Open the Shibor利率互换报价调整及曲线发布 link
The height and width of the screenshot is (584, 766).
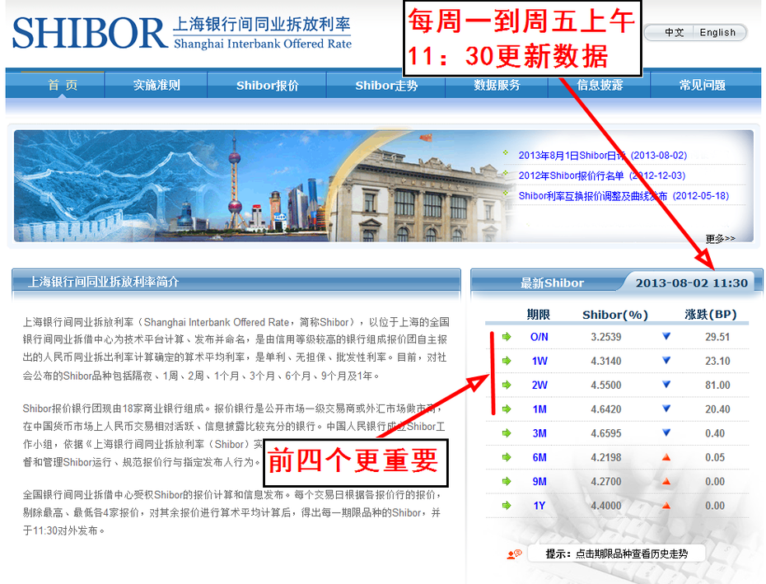pyautogui.click(x=624, y=196)
